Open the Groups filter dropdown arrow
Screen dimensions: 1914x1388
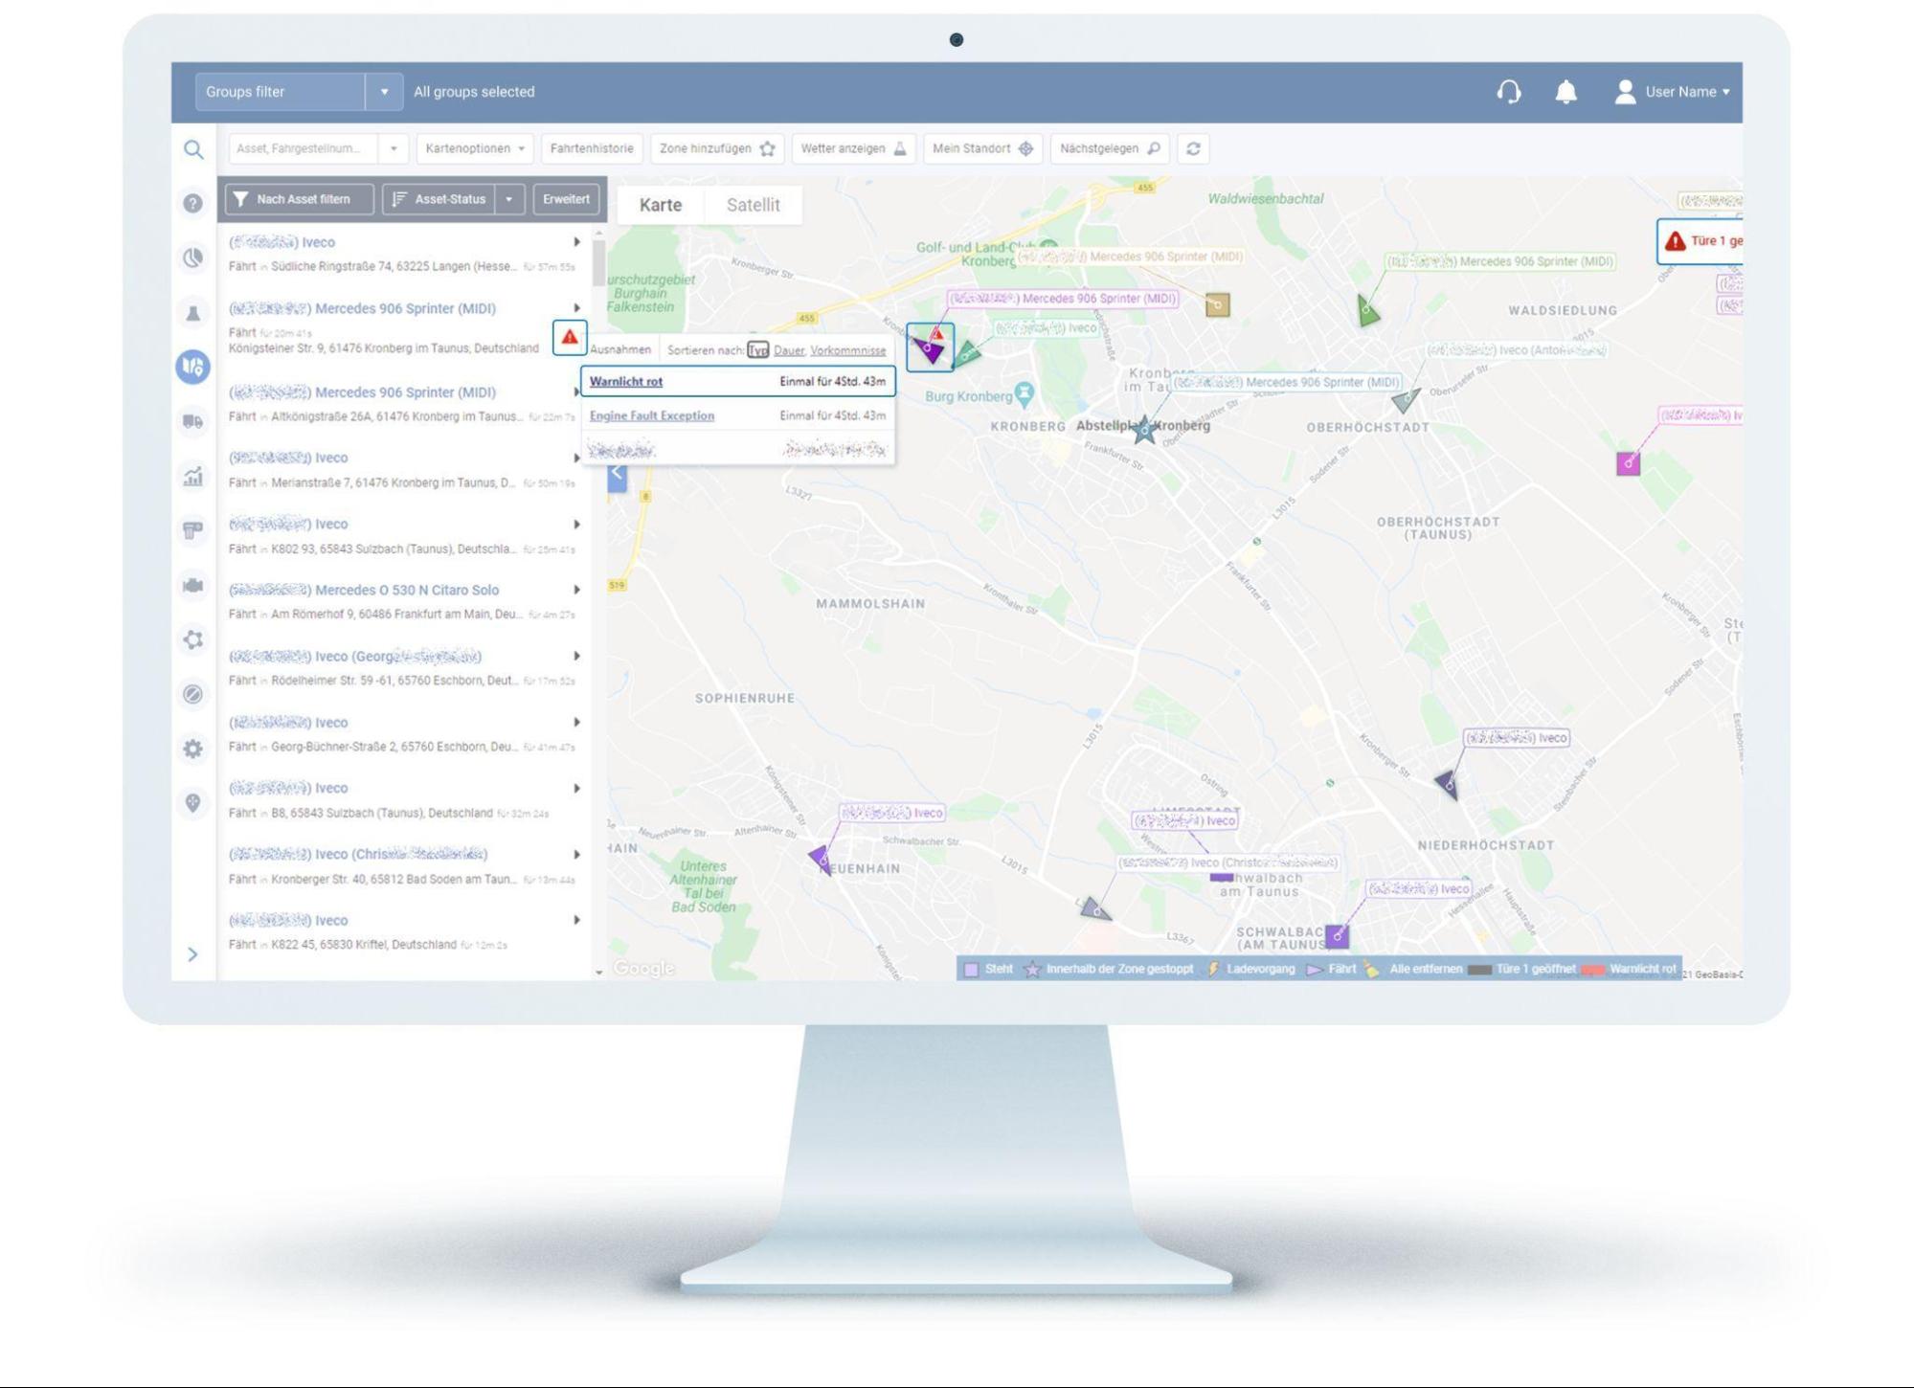pyautogui.click(x=384, y=92)
